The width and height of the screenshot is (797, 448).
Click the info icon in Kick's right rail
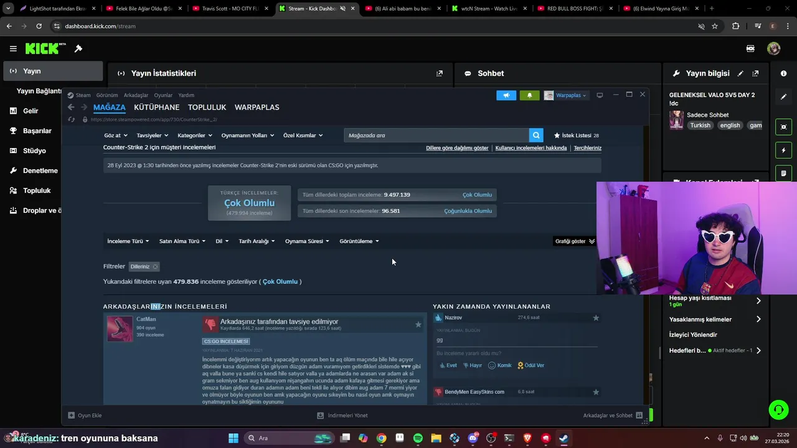pos(783,73)
